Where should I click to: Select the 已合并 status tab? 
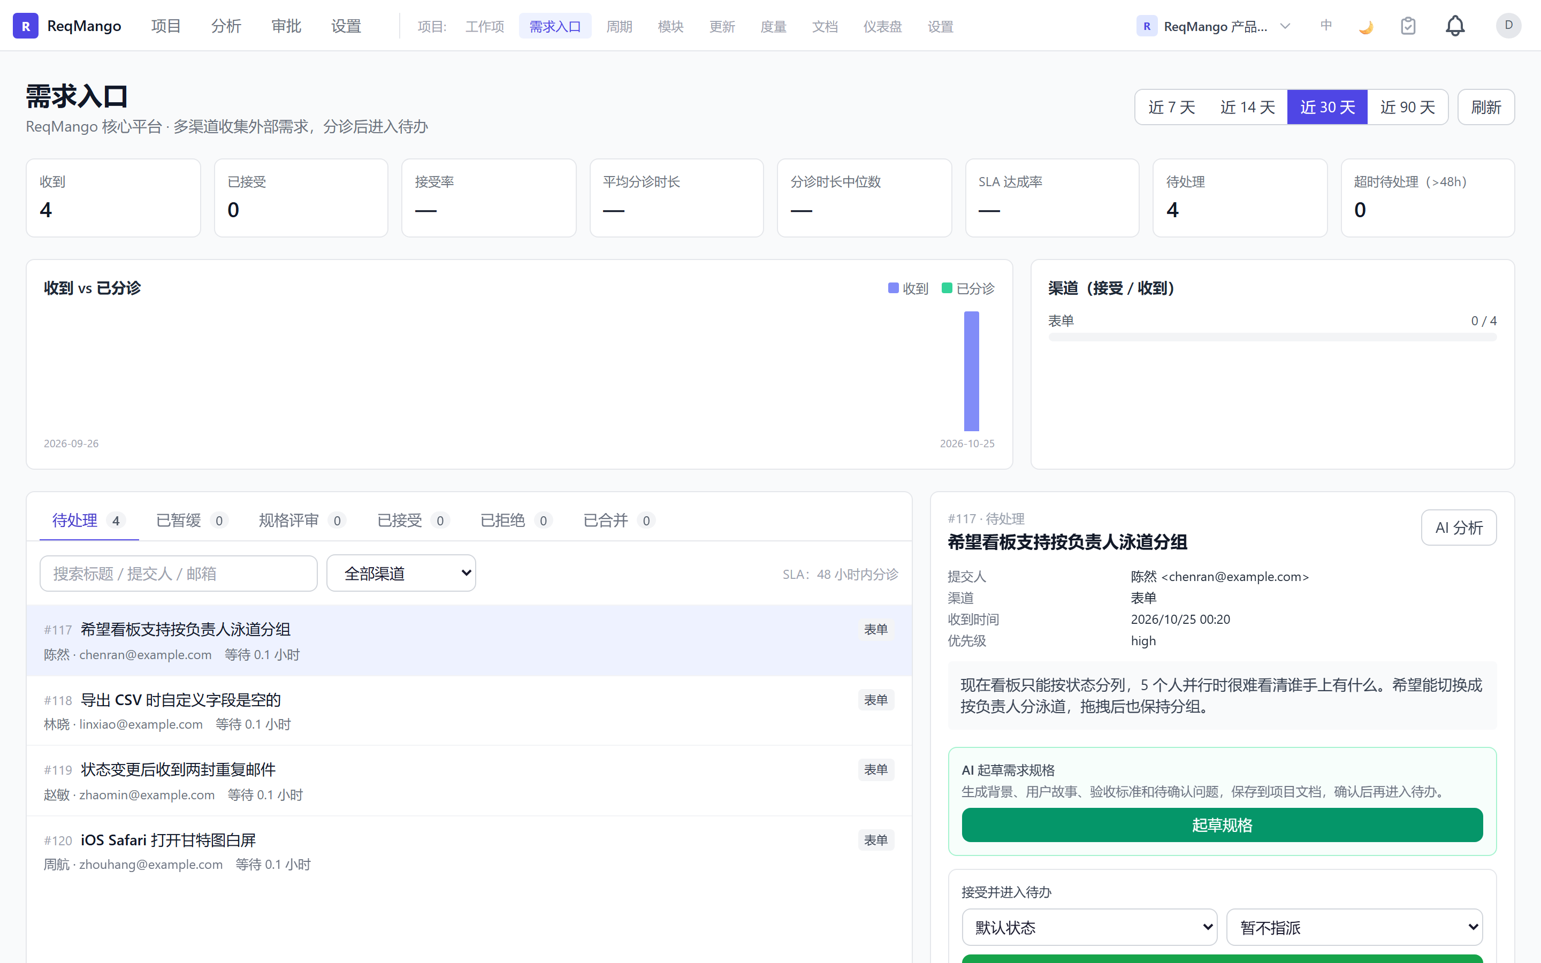(620, 521)
